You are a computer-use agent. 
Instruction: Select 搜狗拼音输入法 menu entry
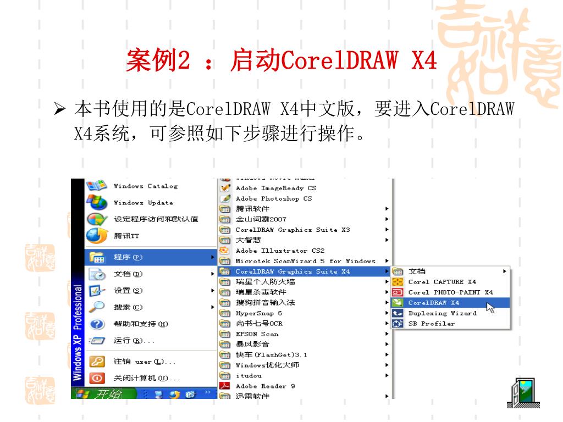pos(305,303)
